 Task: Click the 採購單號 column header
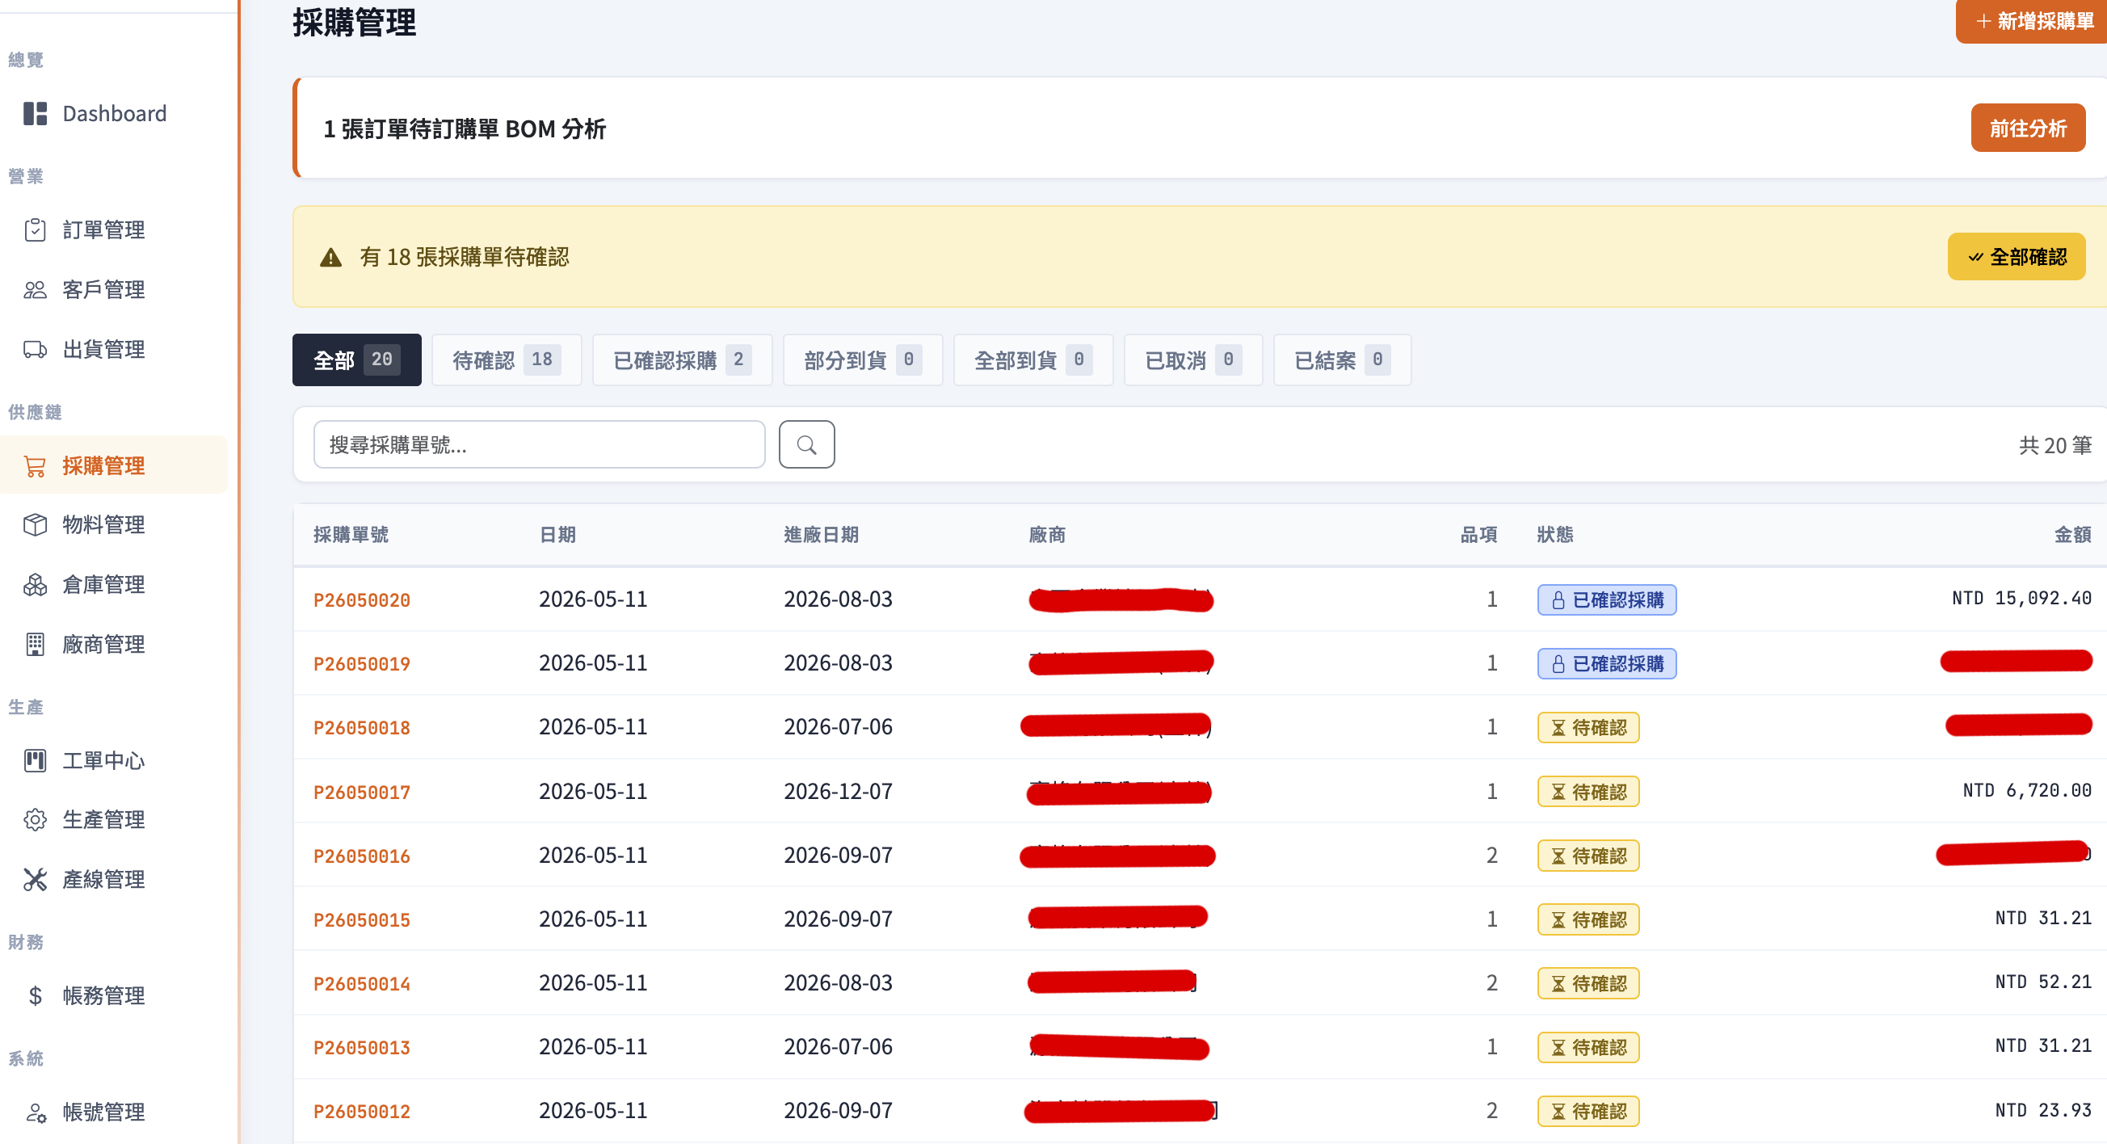(351, 535)
